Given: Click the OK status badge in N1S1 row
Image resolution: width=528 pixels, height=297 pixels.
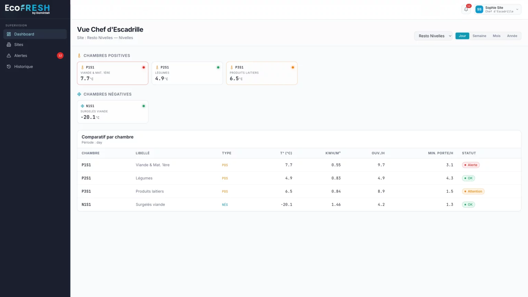Looking at the screenshot, I should (x=468, y=205).
